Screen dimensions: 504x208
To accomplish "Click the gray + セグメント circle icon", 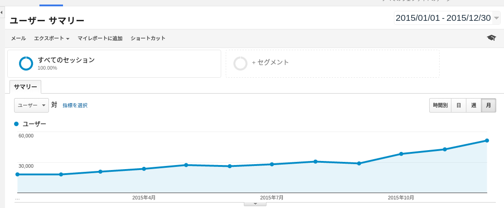I will coord(240,63).
